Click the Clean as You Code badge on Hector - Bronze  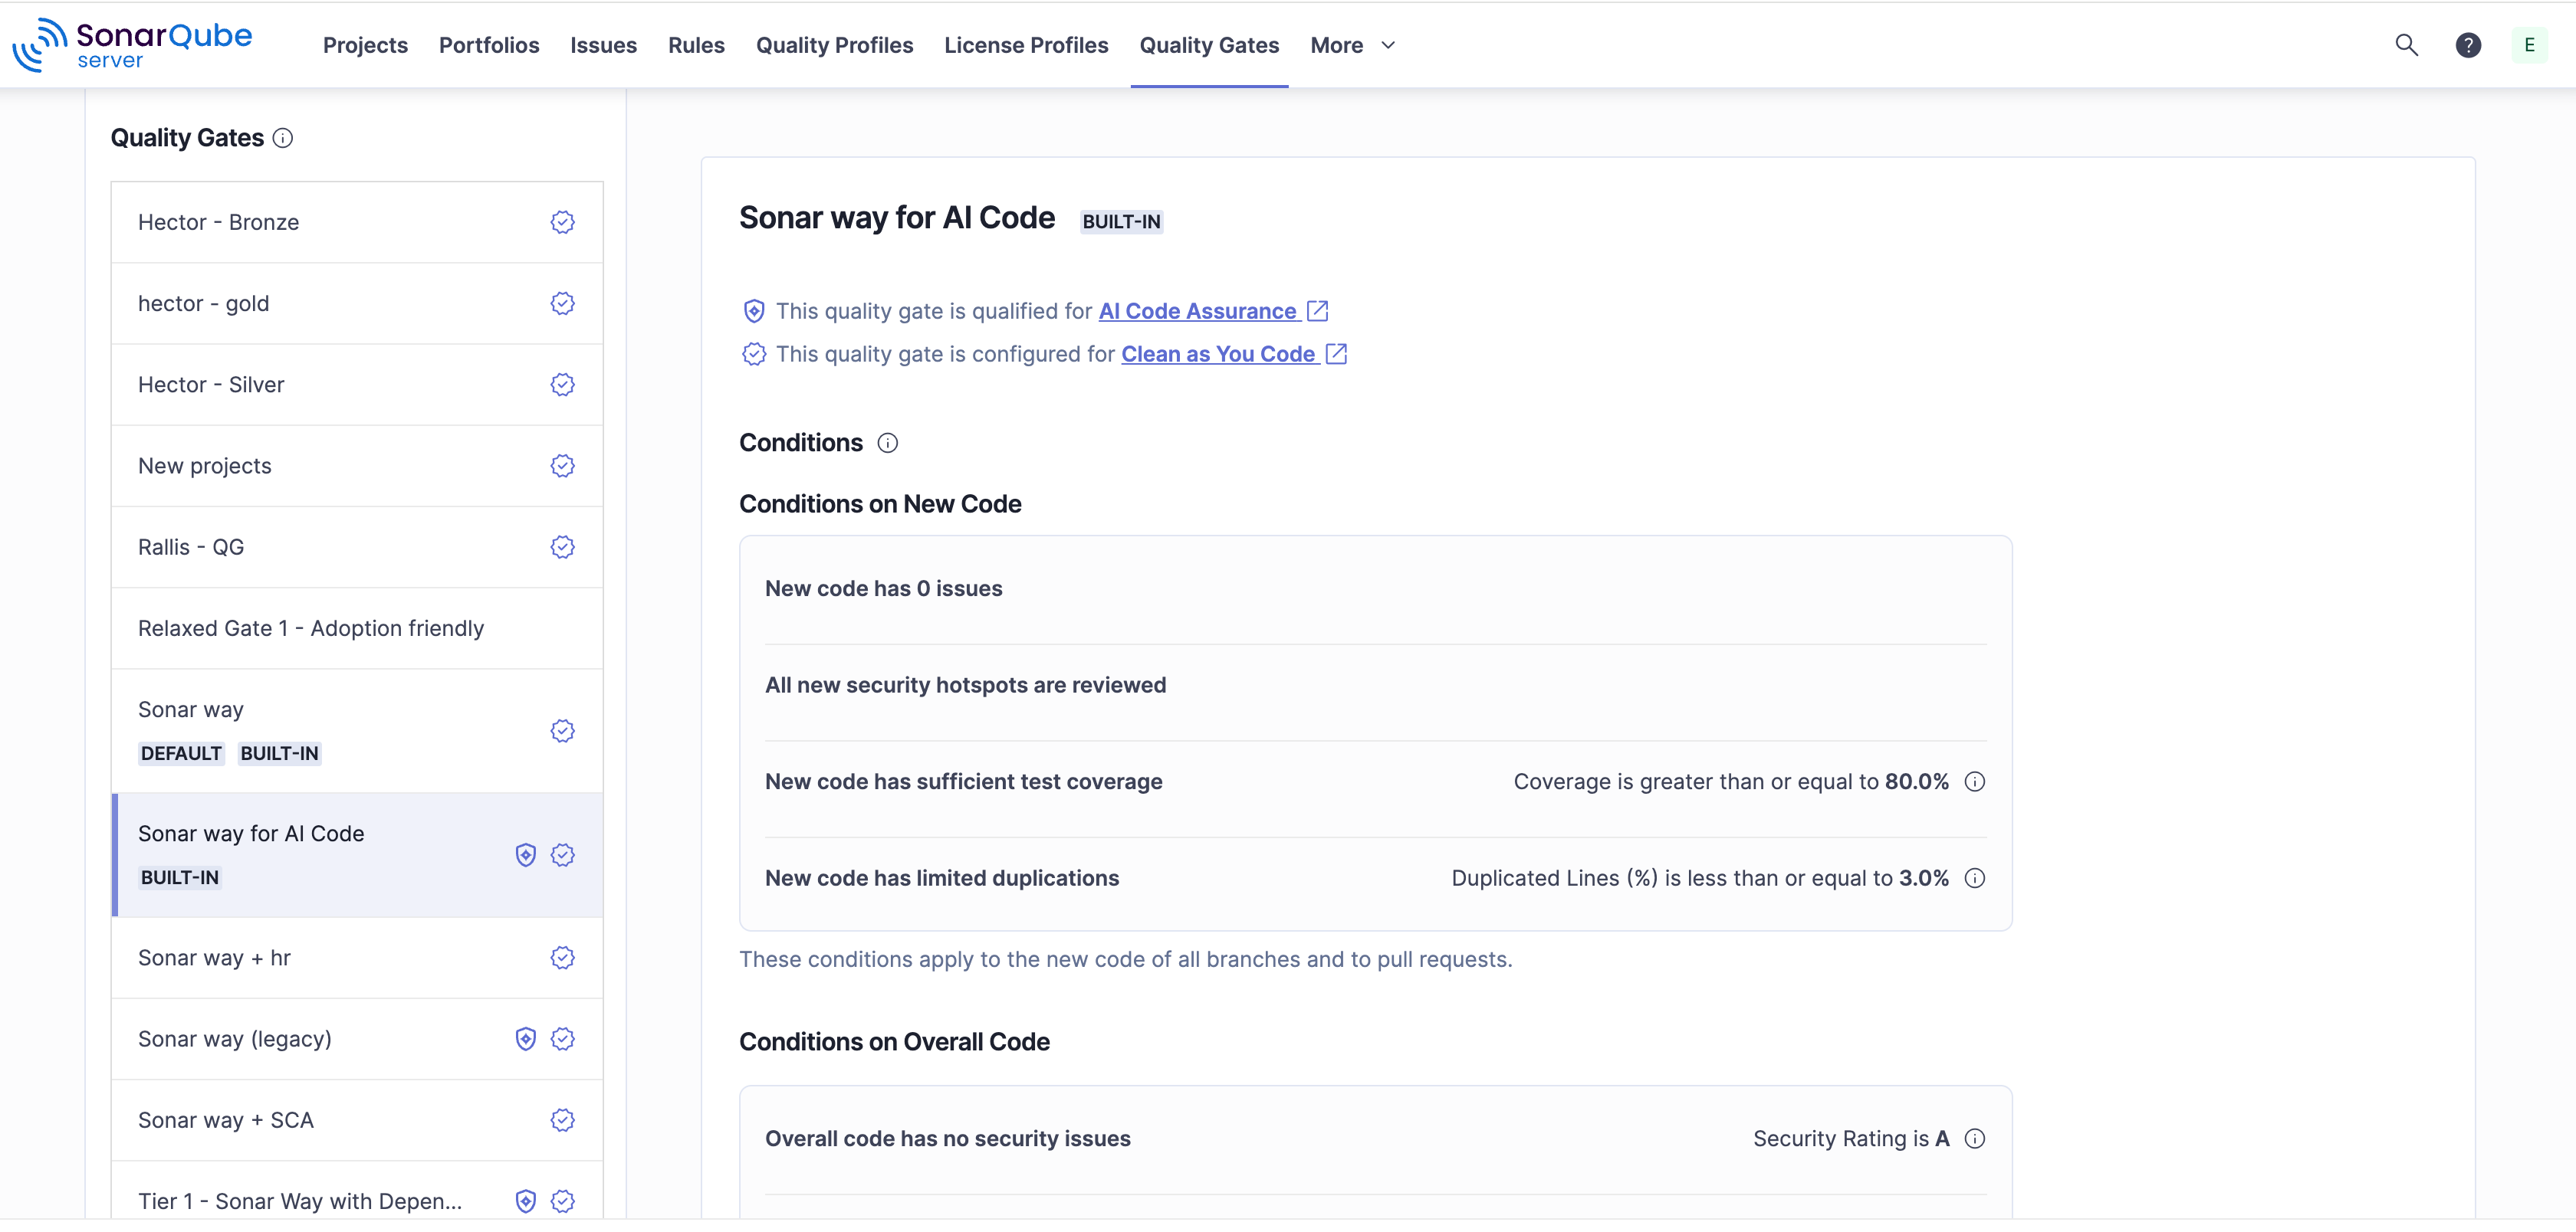[562, 222]
